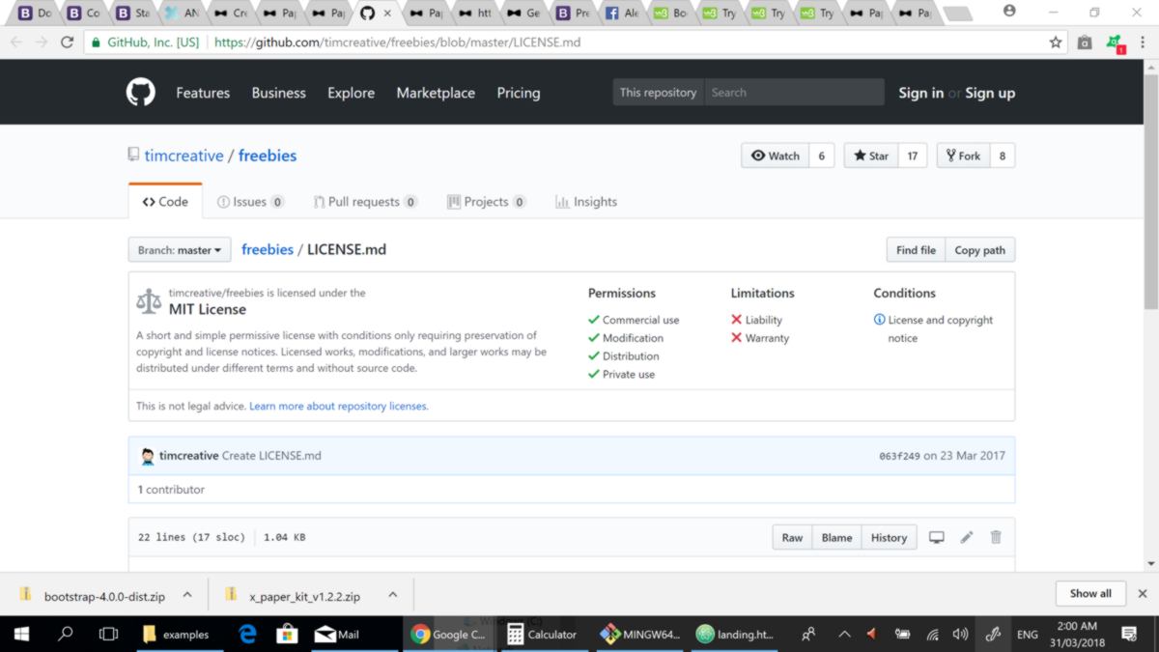Click the MIT License heading
1159x652 pixels.
point(208,309)
